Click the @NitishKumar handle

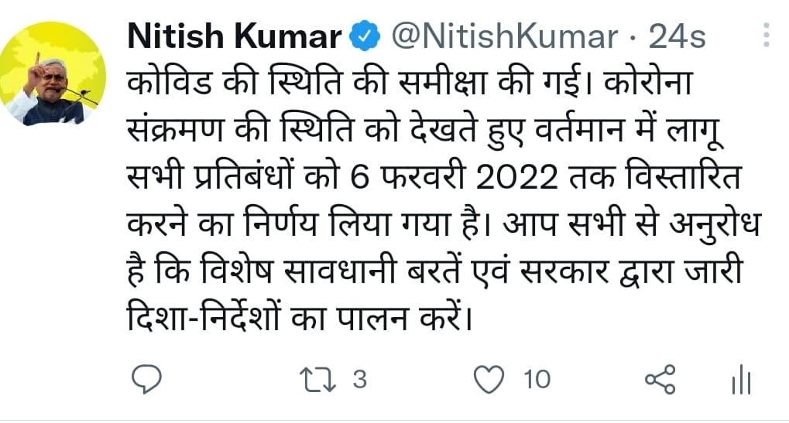(506, 36)
